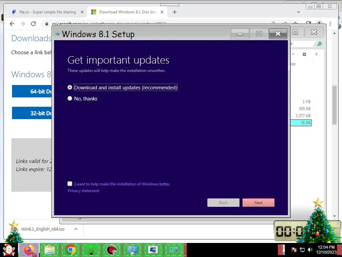The height and width of the screenshot is (257, 342).
Task: Close the Explorer window behind Setup
Action: 314,32
